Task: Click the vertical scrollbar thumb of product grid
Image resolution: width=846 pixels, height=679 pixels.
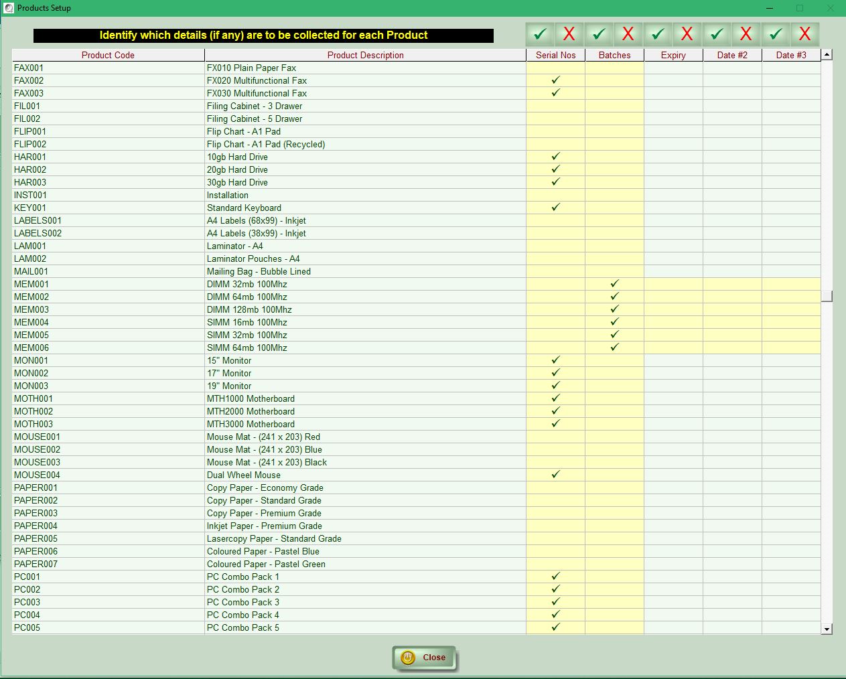Action: point(827,296)
